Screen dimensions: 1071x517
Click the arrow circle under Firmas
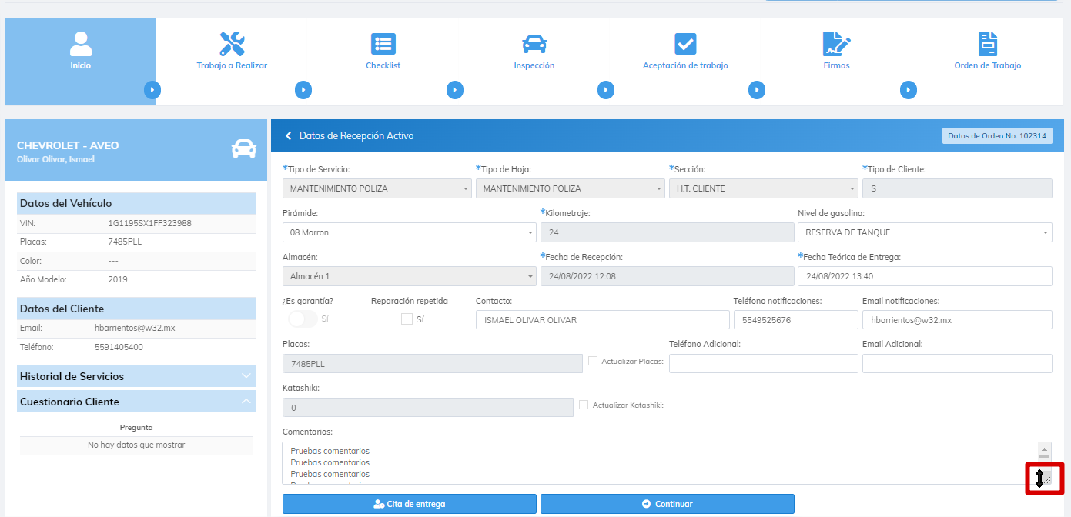click(x=909, y=90)
